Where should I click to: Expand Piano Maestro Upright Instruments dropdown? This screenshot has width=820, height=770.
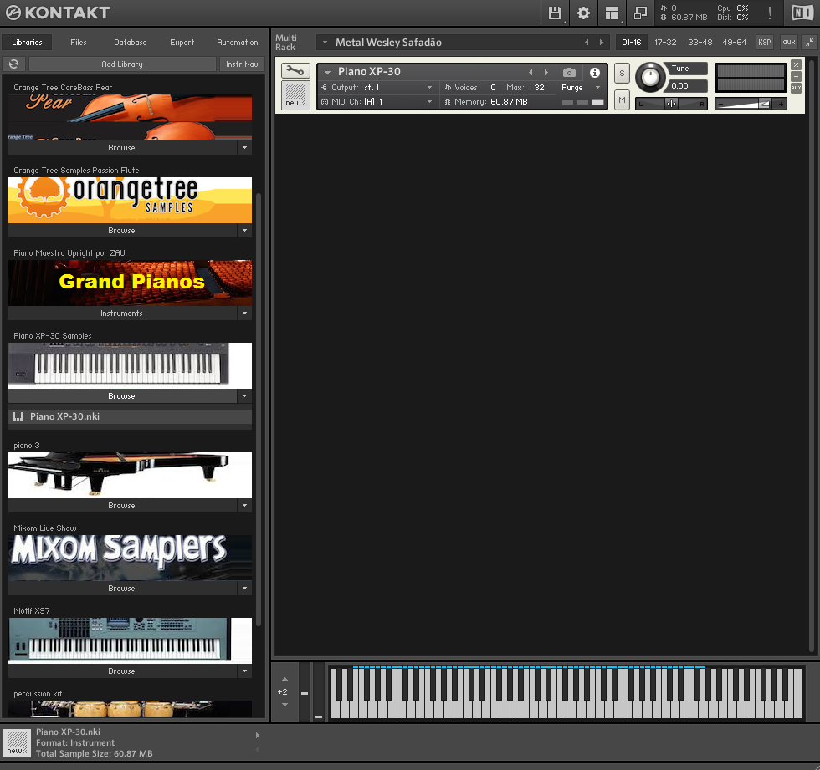(x=244, y=314)
